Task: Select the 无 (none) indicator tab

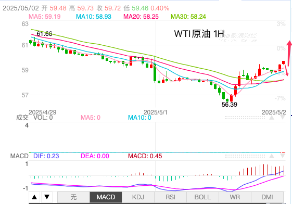Action: tap(73, 197)
